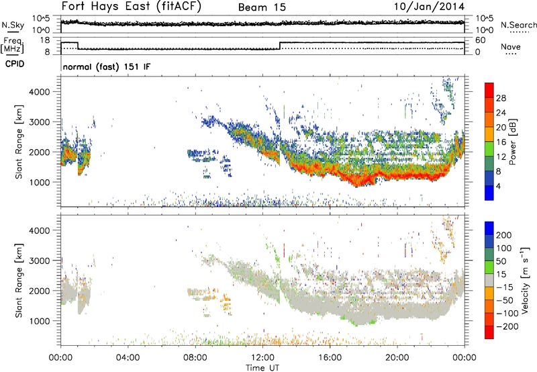This screenshot has height=372, width=537.
Task: Select the blue bottom segment of Power color bar
Action: [x=489, y=193]
